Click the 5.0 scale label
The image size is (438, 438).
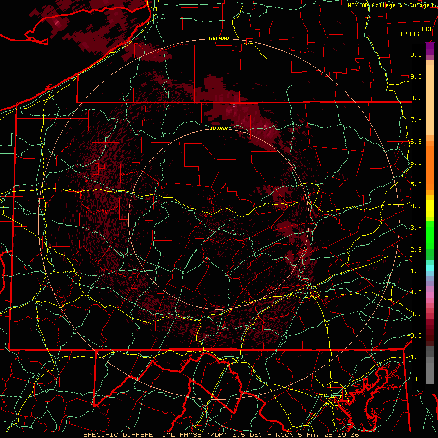[416, 184]
